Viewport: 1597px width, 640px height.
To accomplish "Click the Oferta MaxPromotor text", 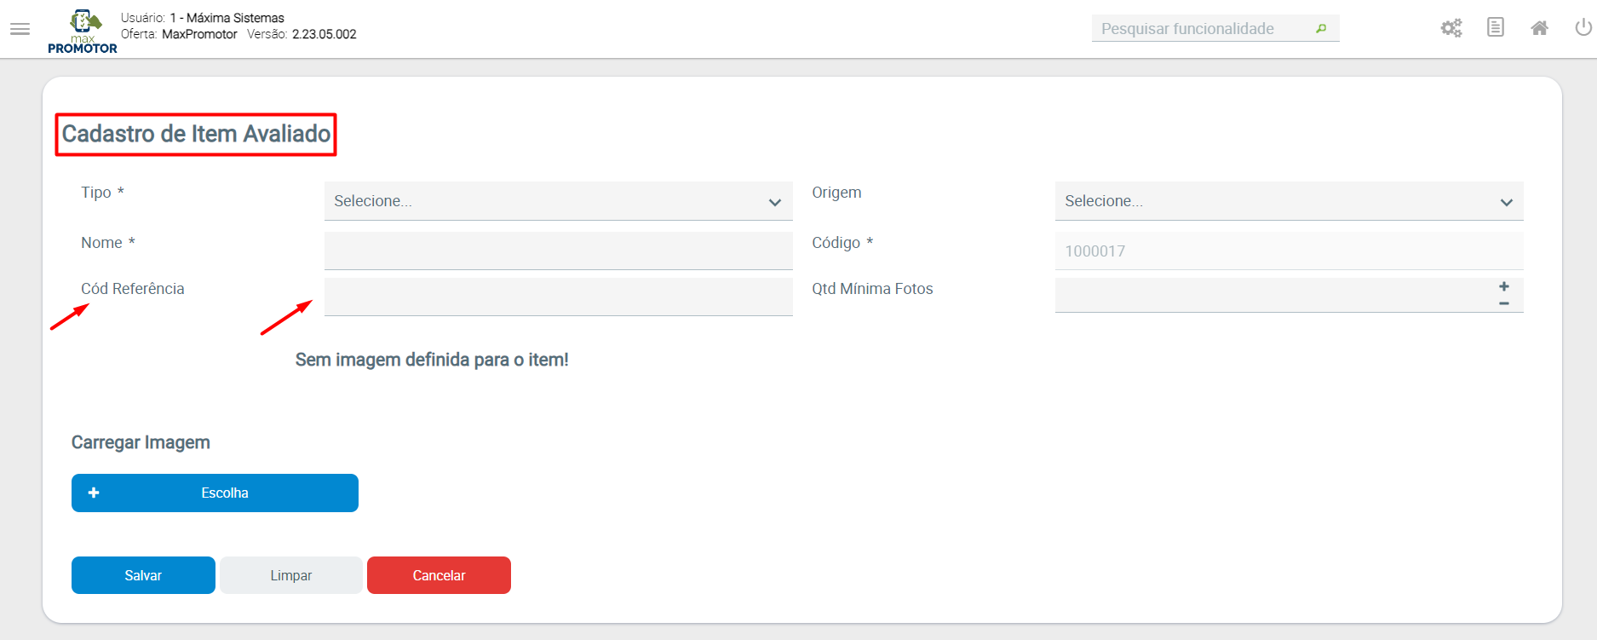I will 179,34.
